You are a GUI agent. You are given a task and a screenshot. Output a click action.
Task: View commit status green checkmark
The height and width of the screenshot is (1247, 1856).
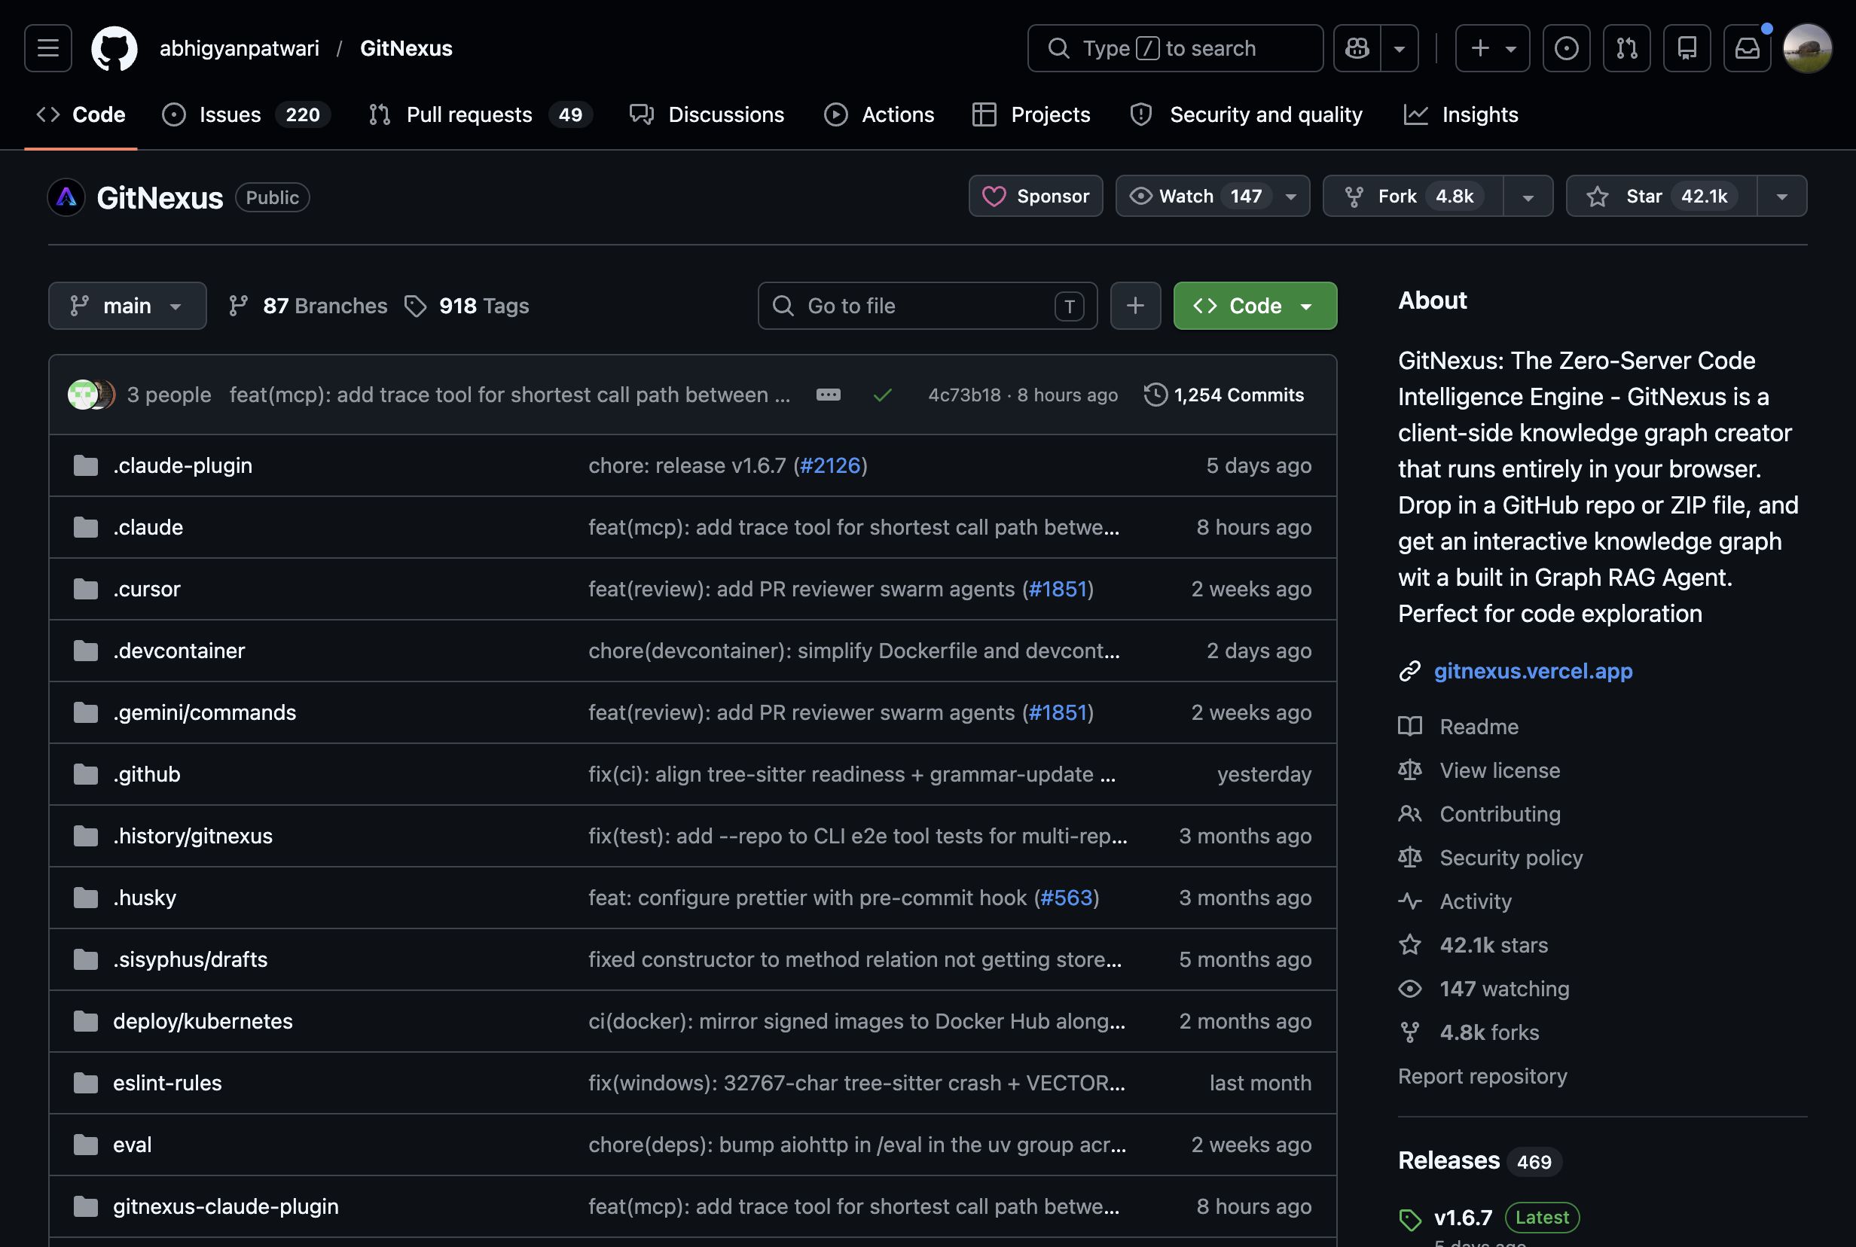coord(882,395)
